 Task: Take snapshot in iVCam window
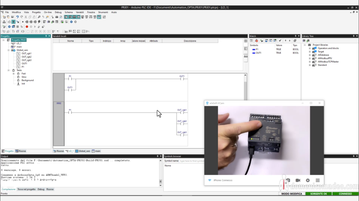click(x=288, y=180)
